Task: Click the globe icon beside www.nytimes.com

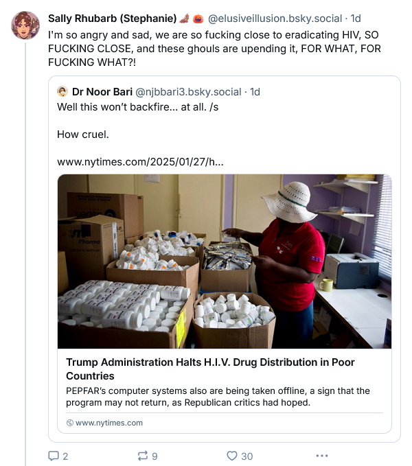Action: [70, 423]
